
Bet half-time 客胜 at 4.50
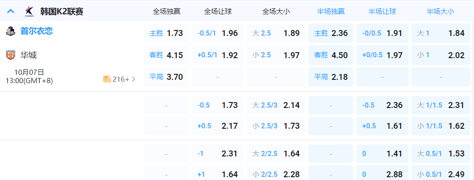click(331, 55)
